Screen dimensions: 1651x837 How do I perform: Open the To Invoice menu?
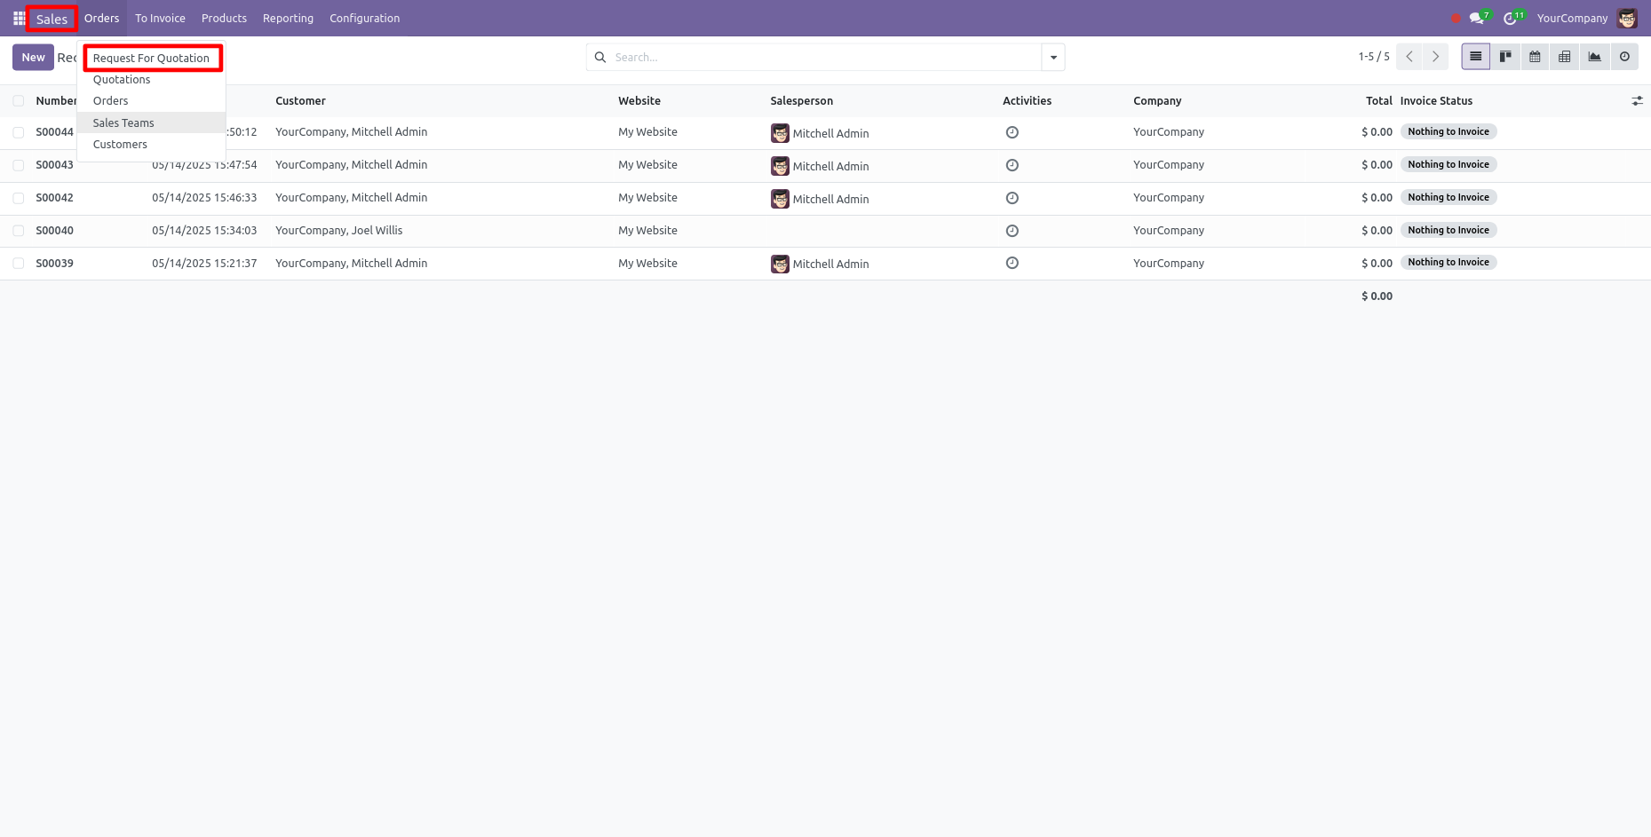point(160,18)
